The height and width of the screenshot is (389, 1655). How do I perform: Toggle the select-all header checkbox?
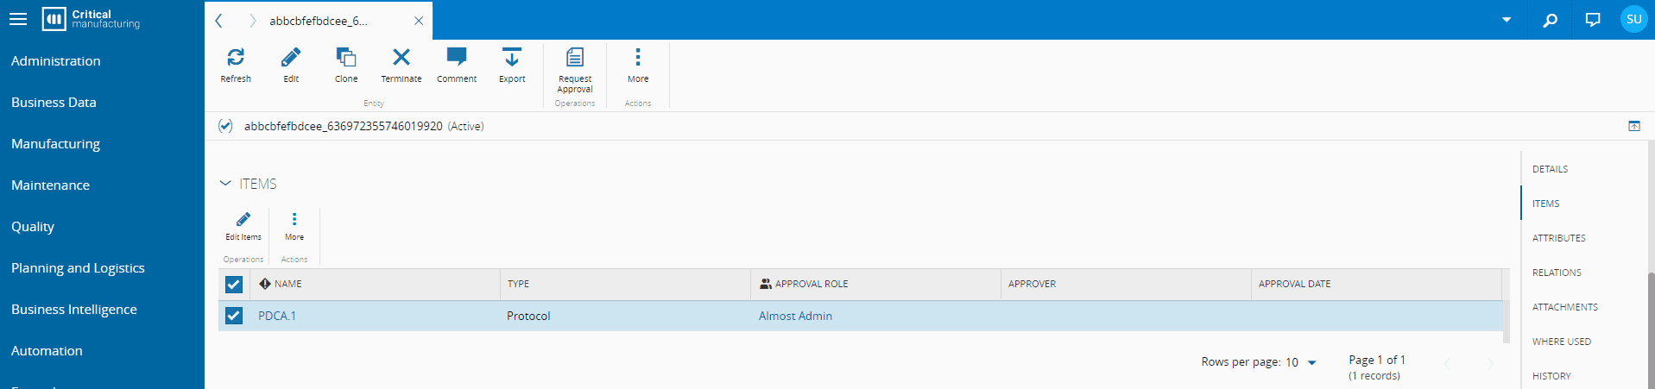pos(234,284)
